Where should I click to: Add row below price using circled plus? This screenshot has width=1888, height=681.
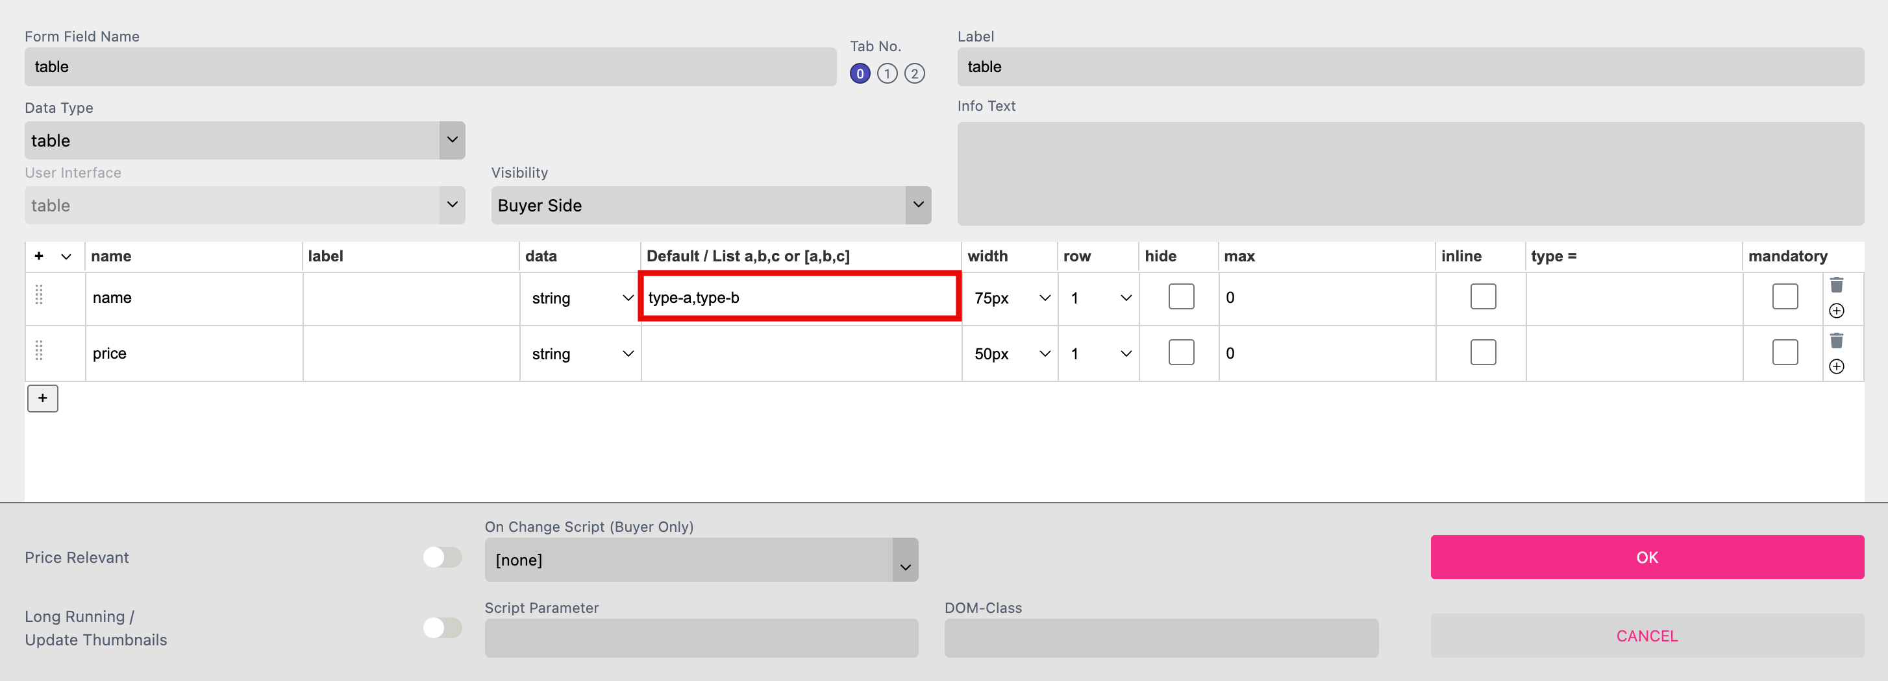pos(1836,366)
